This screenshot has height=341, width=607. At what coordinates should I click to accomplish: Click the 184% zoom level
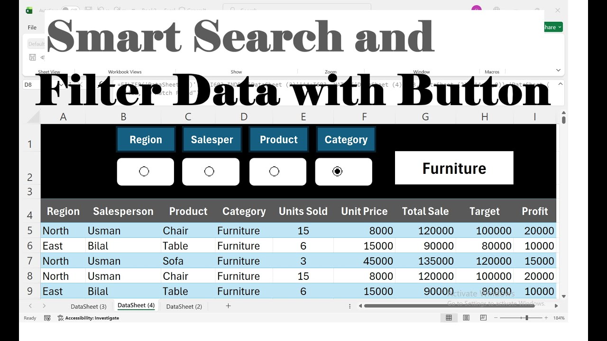(x=559, y=318)
